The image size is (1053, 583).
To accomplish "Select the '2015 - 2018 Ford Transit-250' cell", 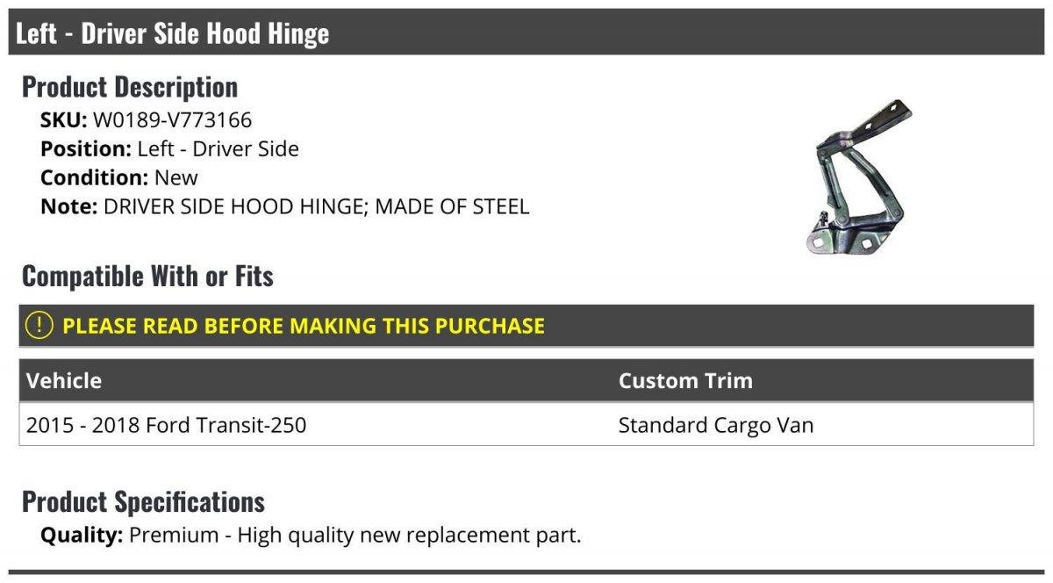I will (167, 425).
